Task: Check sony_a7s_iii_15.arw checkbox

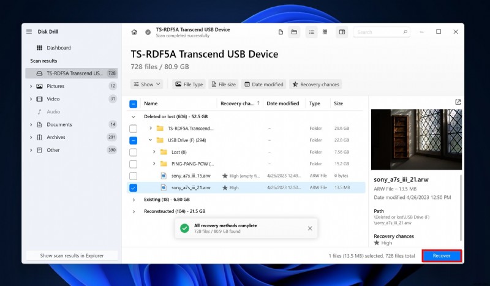Action: (x=133, y=176)
